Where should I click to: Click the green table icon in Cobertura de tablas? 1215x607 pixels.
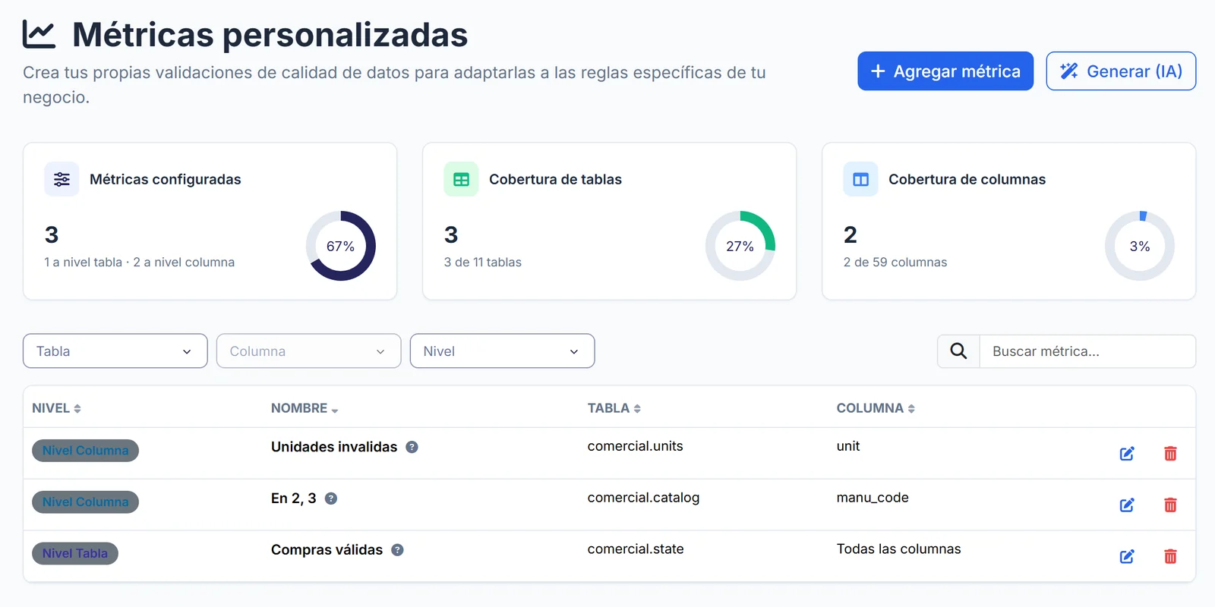(x=461, y=179)
